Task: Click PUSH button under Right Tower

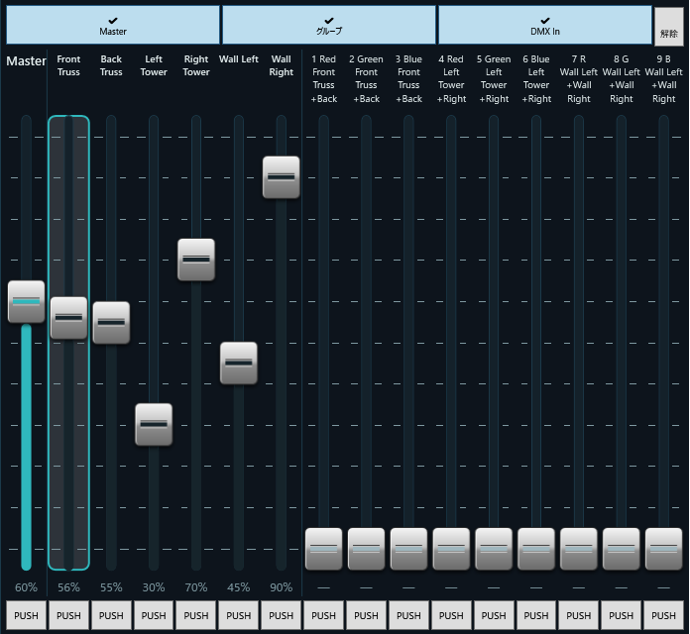Action: 196,615
